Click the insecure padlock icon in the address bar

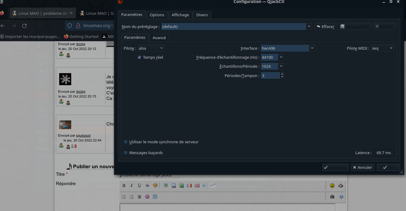click(78, 26)
